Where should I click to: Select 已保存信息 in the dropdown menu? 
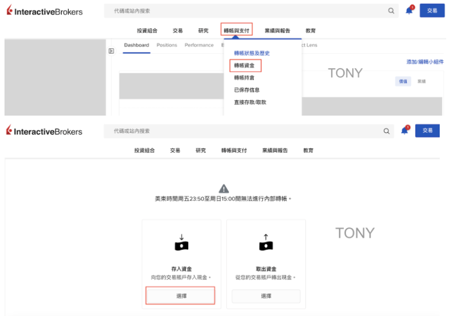coord(246,90)
